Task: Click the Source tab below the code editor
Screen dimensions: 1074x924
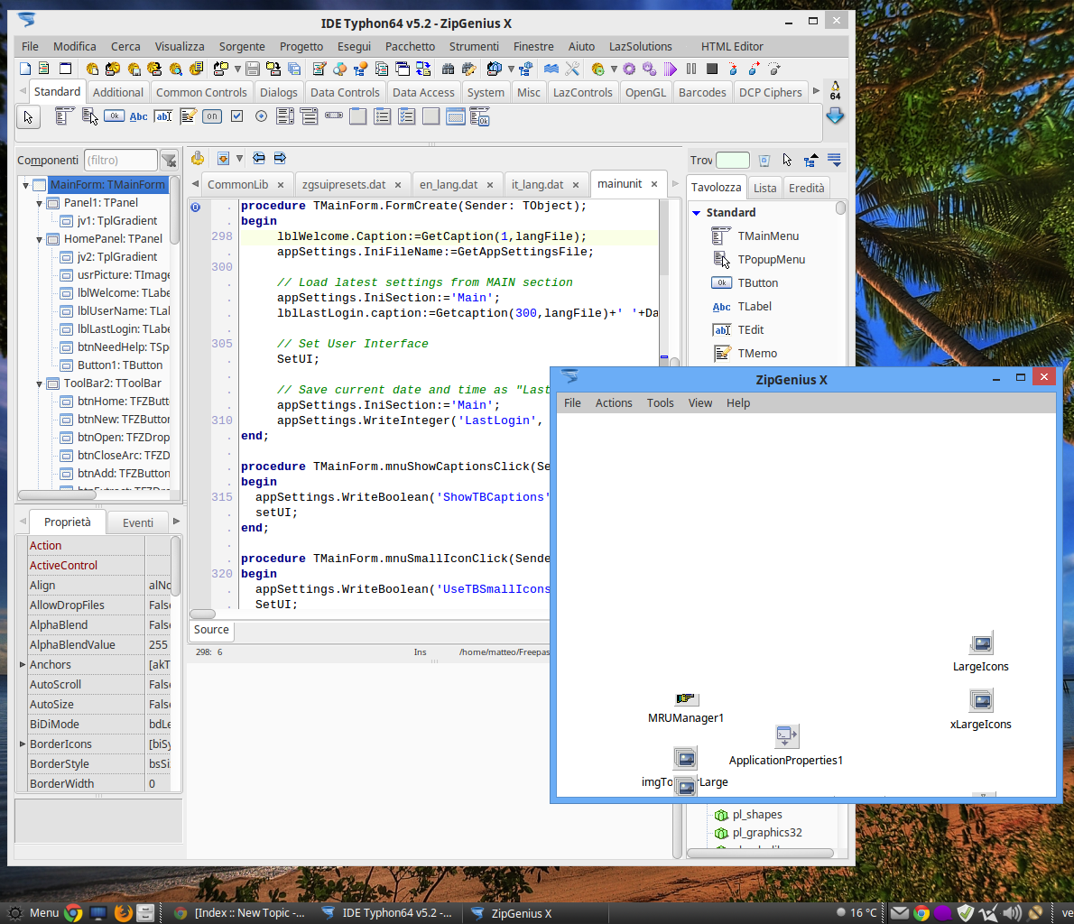Action: tap(211, 630)
